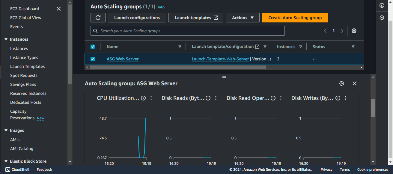This screenshot has width=393, height=174.
Task: Open Dedicated Hosts in sidebar
Action: pos(25,102)
